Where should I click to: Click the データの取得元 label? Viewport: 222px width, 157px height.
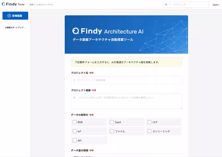tap(79, 115)
